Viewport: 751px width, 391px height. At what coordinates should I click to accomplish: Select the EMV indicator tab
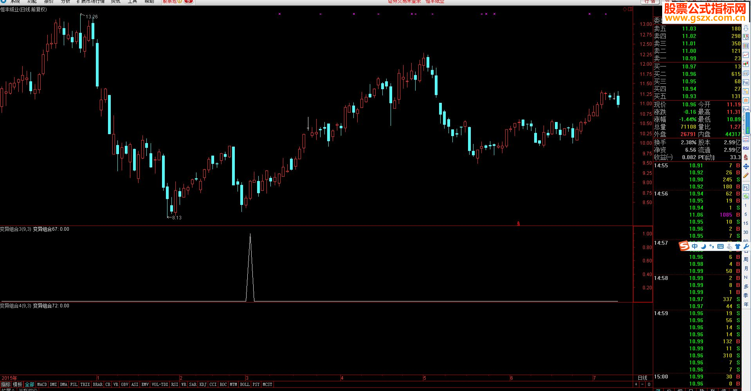pyautogui.click(x=145, y=385)
